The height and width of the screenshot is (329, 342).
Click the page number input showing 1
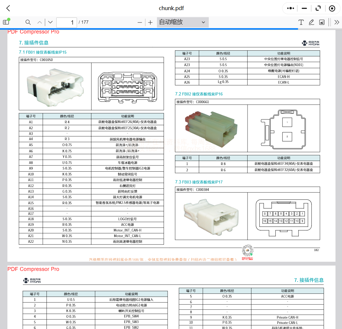tap(66, 22)
